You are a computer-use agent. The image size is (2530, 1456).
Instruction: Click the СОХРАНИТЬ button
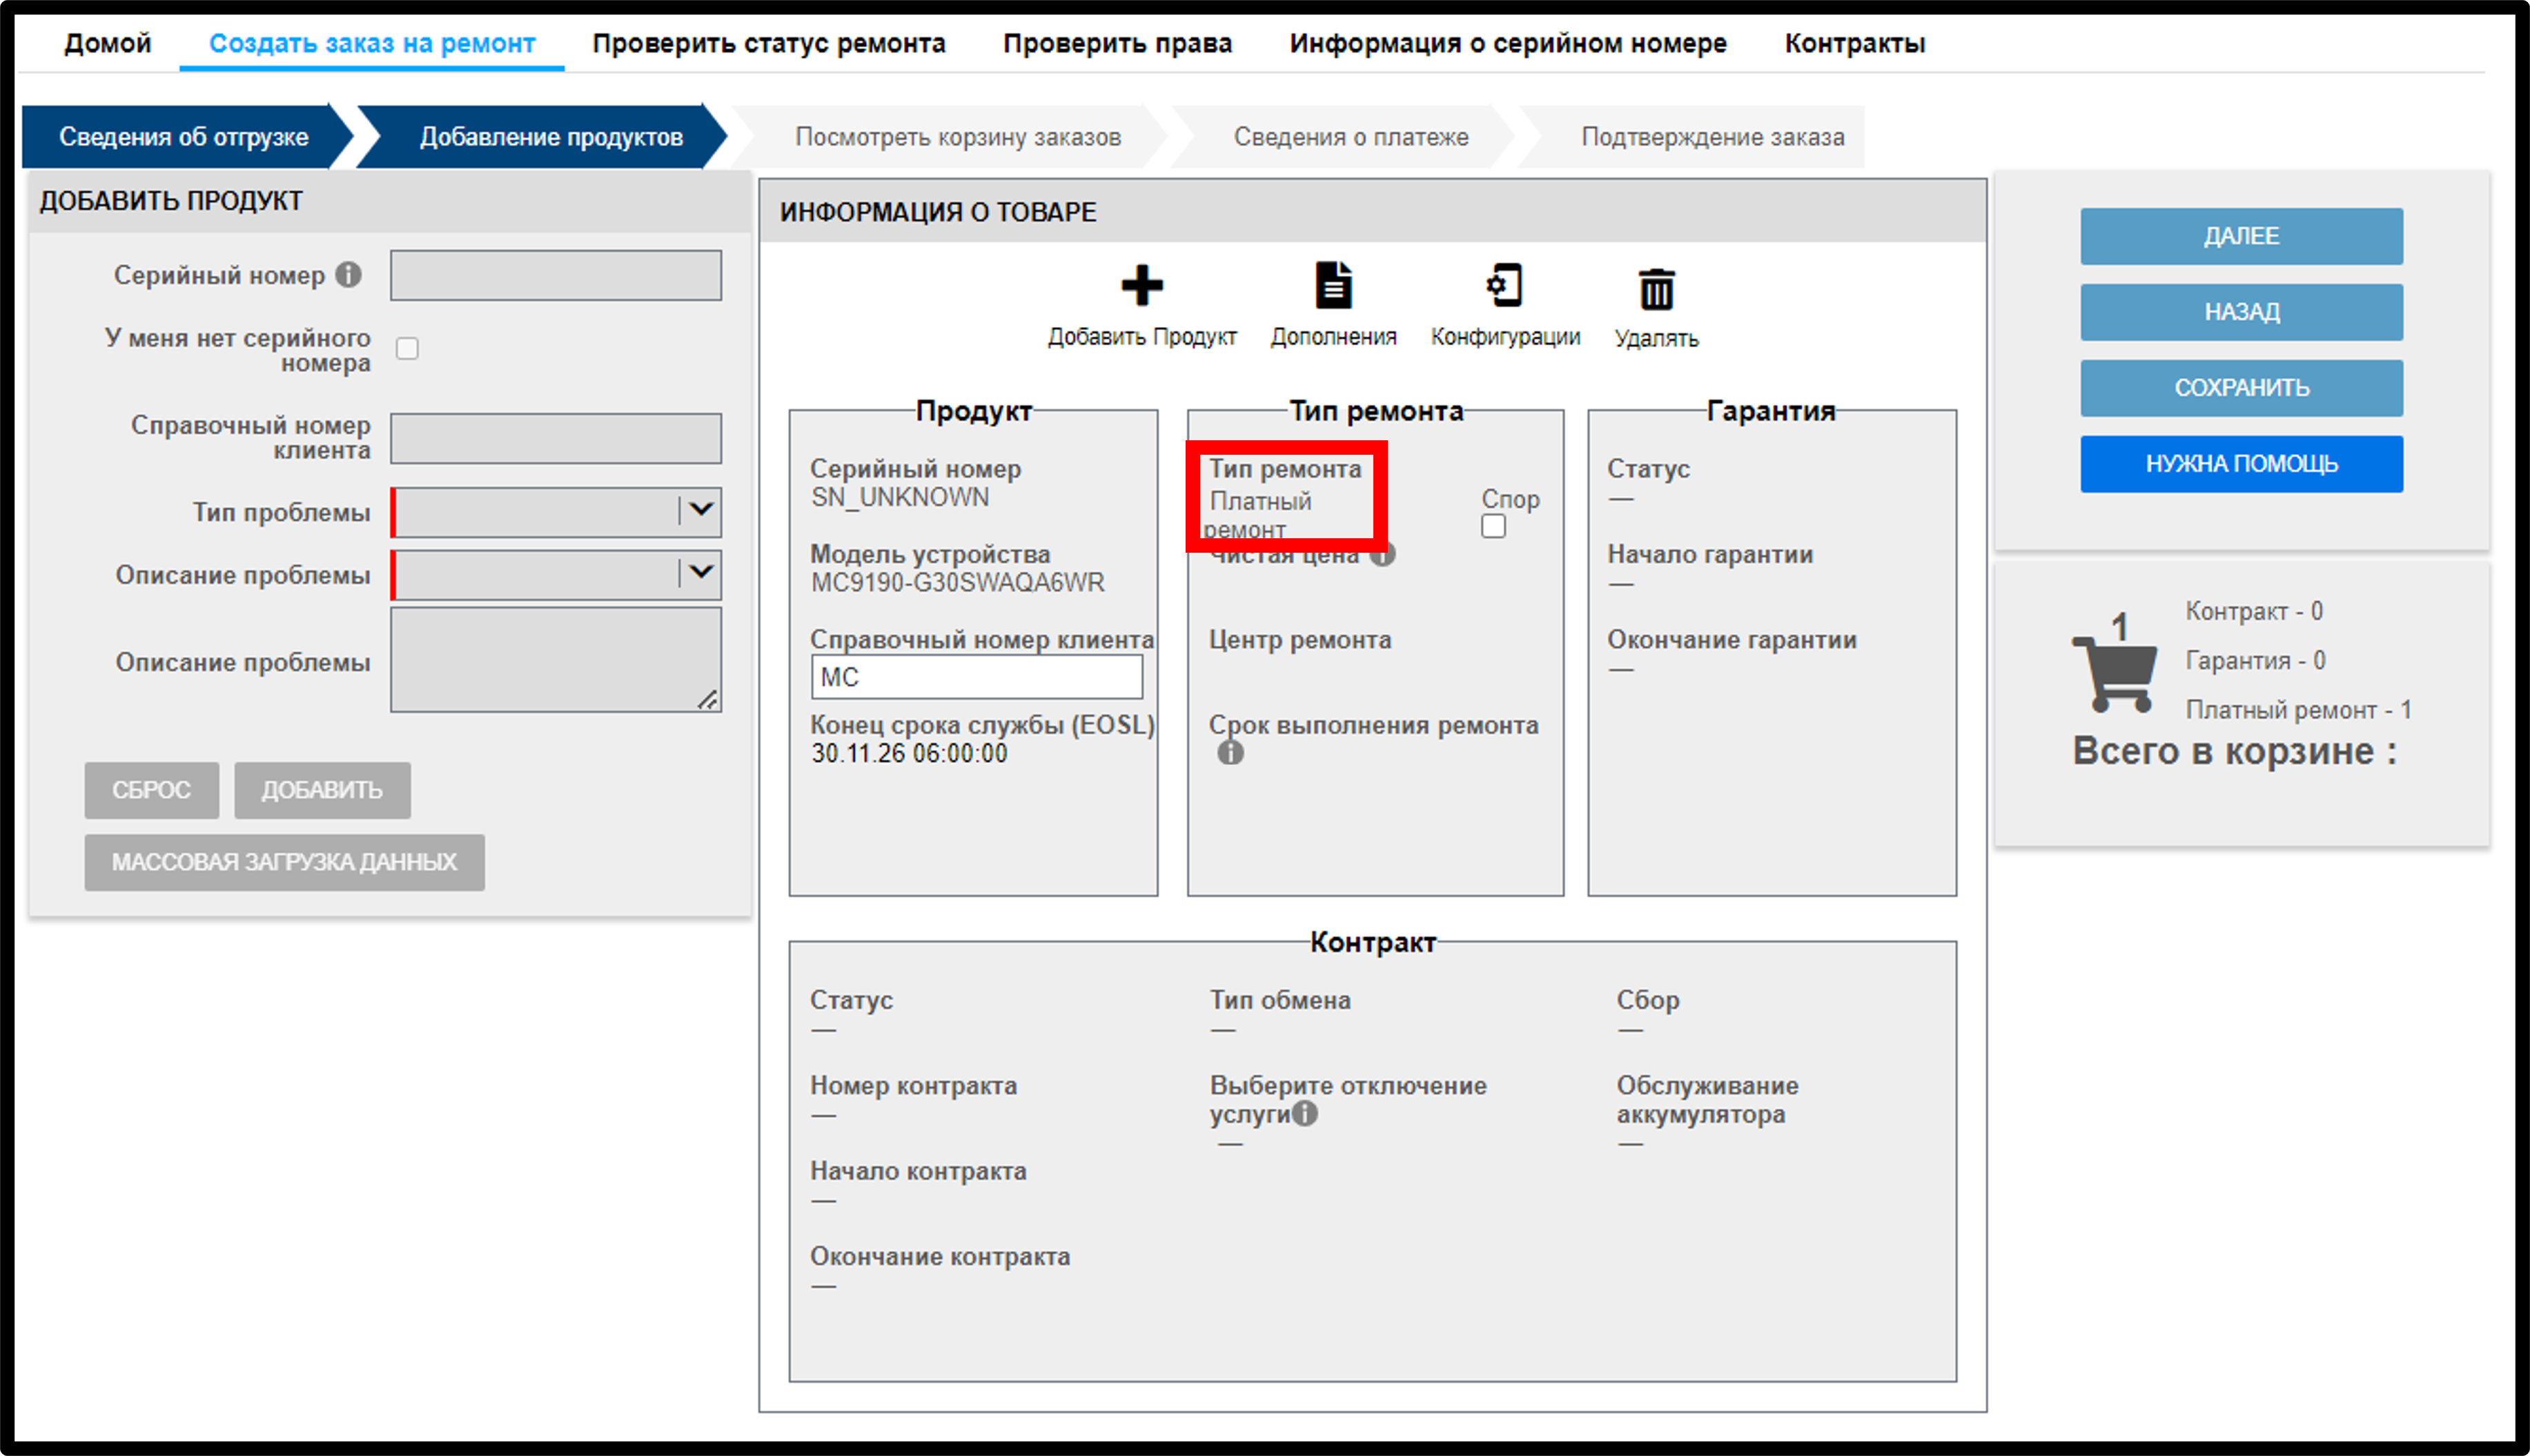[2241, 388]
